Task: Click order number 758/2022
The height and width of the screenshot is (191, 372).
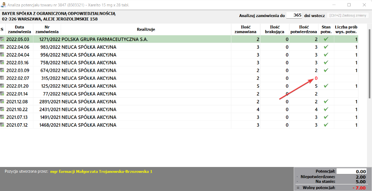Action: click(50, 63)
